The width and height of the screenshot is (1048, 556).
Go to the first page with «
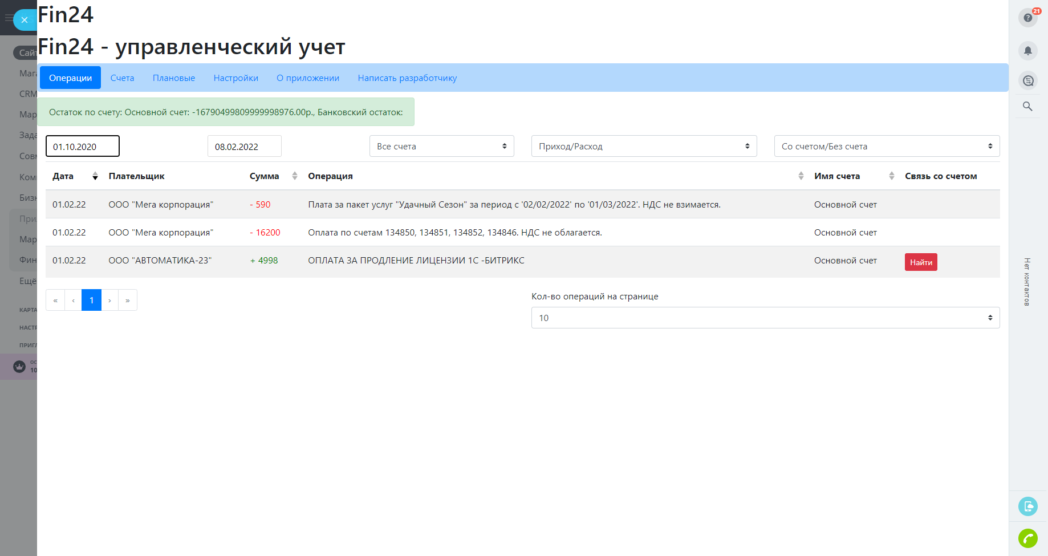[55, 300]
